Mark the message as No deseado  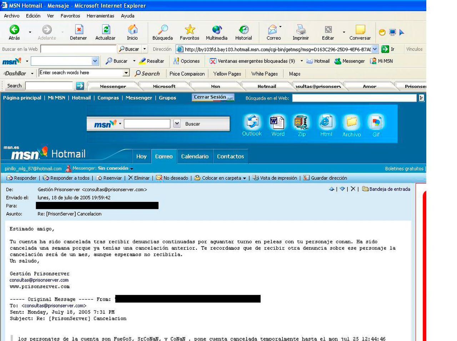tap(172, 178)
